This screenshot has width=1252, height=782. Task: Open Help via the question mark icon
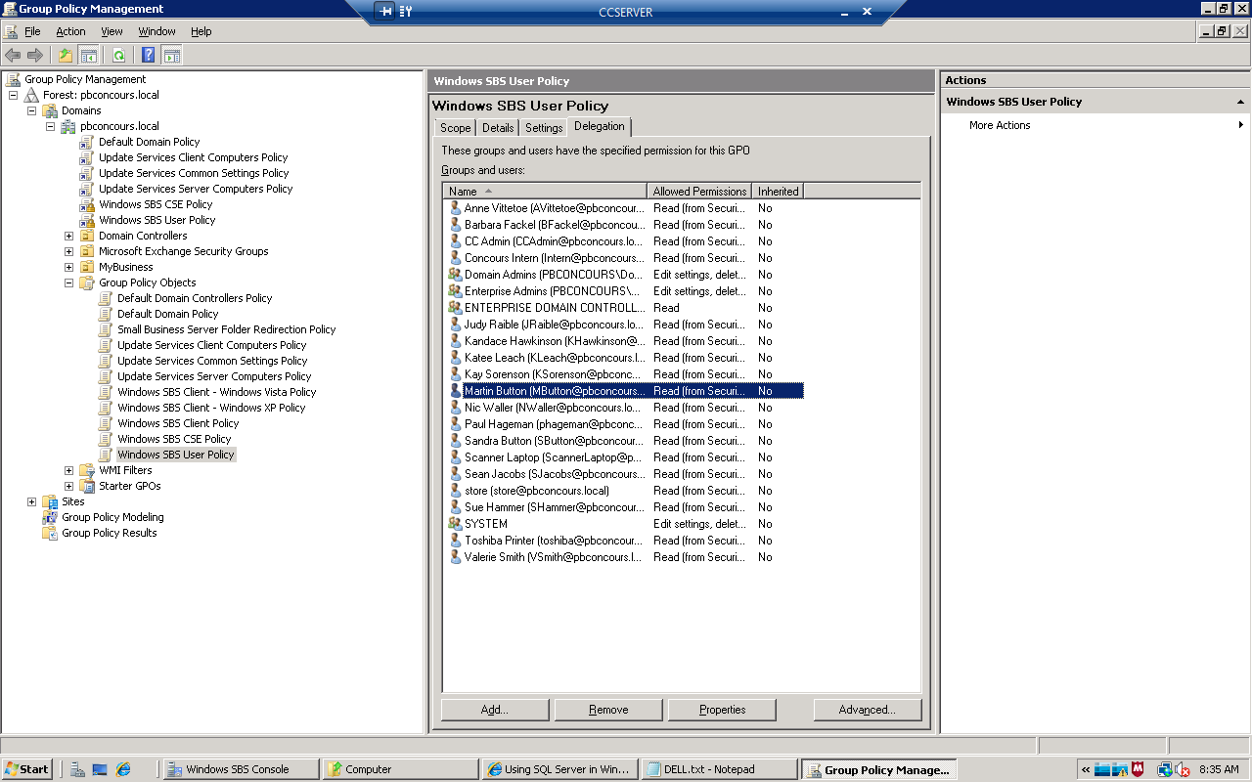click(147, 55)
